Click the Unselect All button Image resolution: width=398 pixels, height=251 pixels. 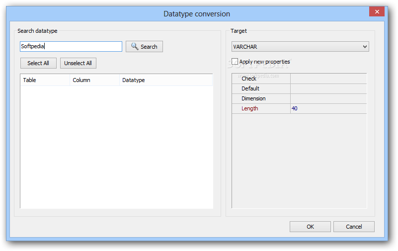pyautogui.click(x=78, y=63)
